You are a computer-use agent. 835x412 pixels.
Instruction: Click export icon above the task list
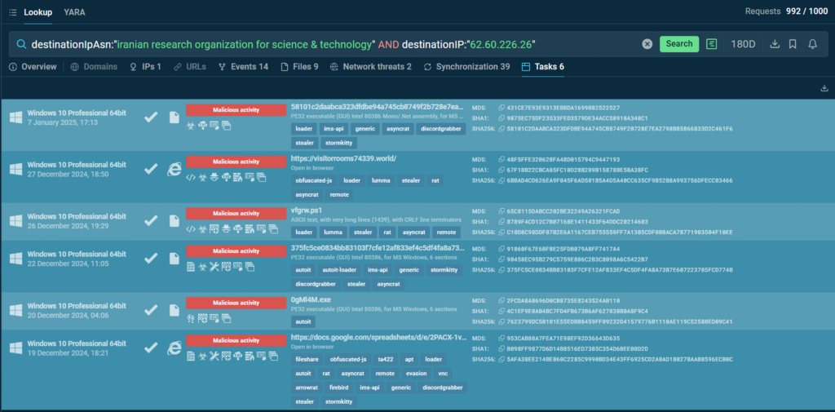coord(824,88)
